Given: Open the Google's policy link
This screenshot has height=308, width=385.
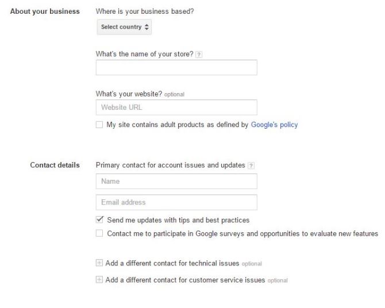Looking at the screenshot, I should pyautogui.click(x=274, y=125).
